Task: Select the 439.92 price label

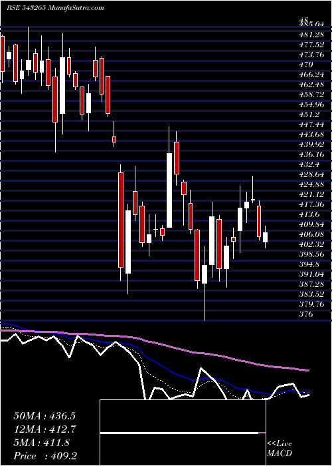Action: point(311,144)
